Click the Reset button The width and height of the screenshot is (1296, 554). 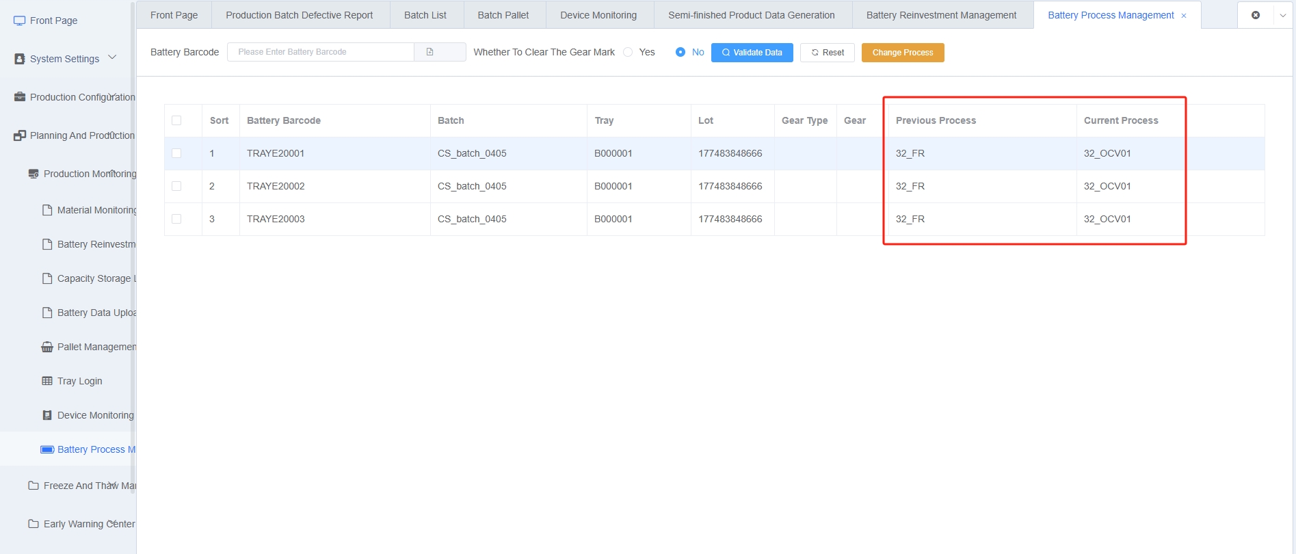(828, 53)
